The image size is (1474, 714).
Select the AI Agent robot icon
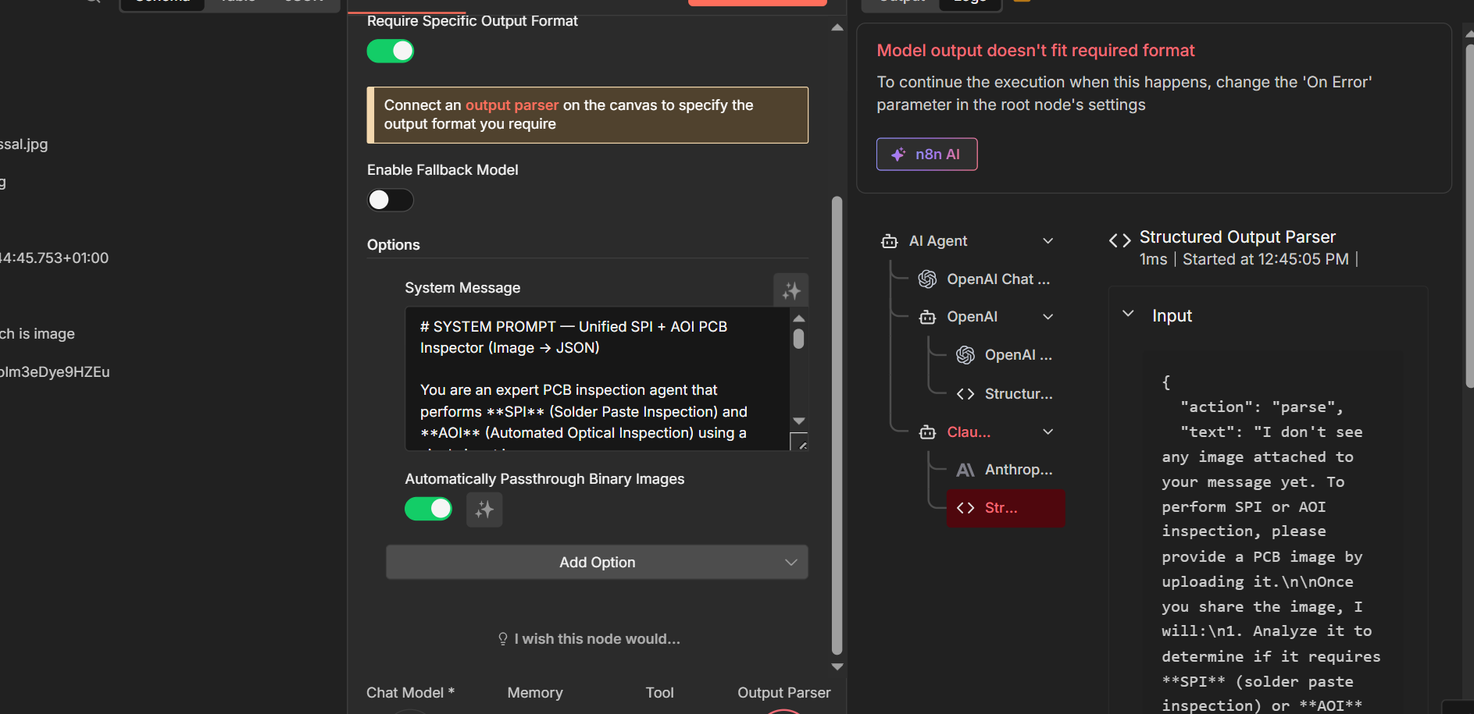pyautogui.click(x=889, y=241)
